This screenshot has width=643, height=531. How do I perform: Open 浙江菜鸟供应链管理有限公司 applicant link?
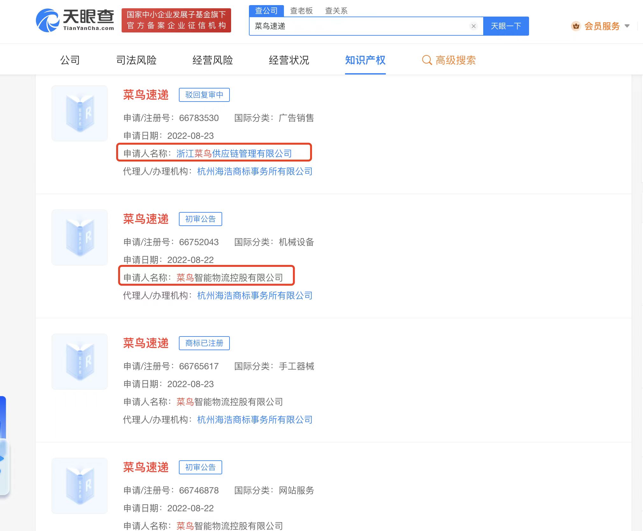click(x=234, y=153)
